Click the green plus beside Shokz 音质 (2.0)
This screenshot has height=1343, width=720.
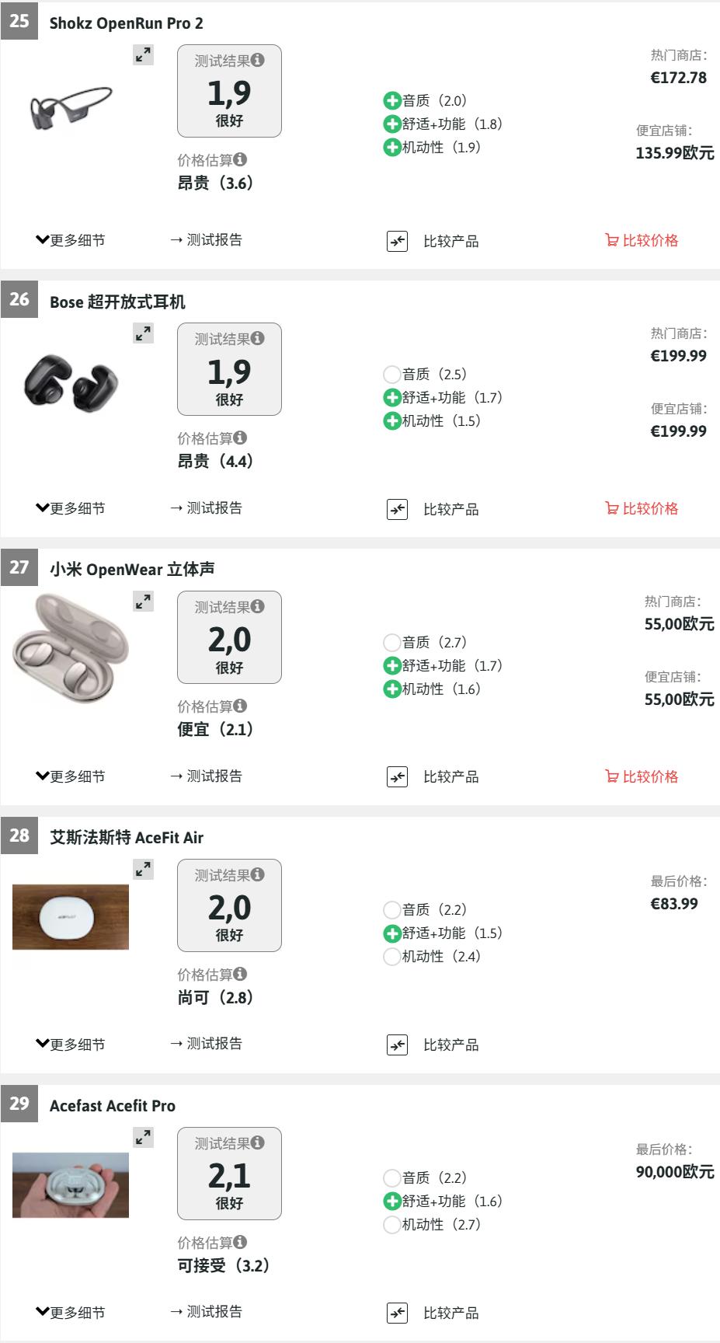coord(392,100)
